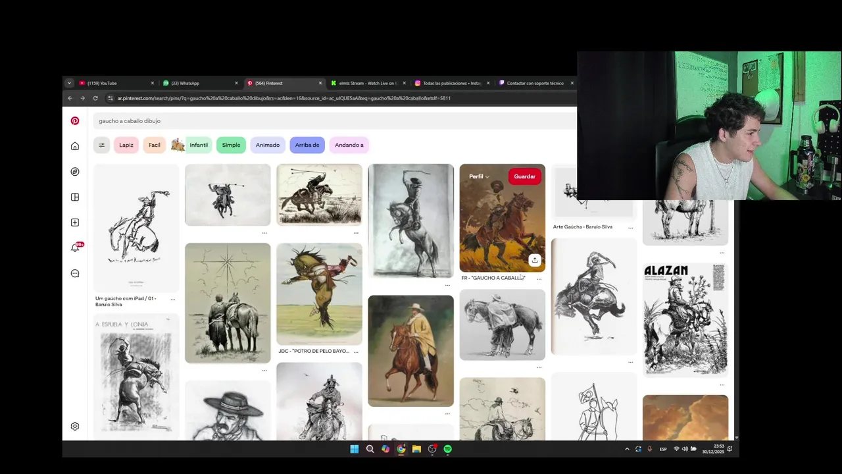Go to Pinterest Home feed icon

click(75, 146)
